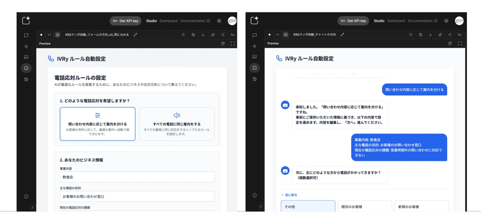Image resolution: width=481 pixels, height=212 pixels.
Task: Select highlighted Build icon in right window sidebar
Action: click(x=254, y=68)
